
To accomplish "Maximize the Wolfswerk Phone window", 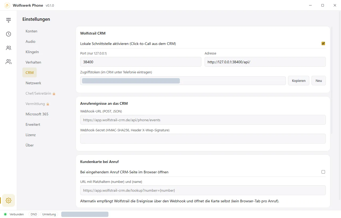I will pos(323,5).
